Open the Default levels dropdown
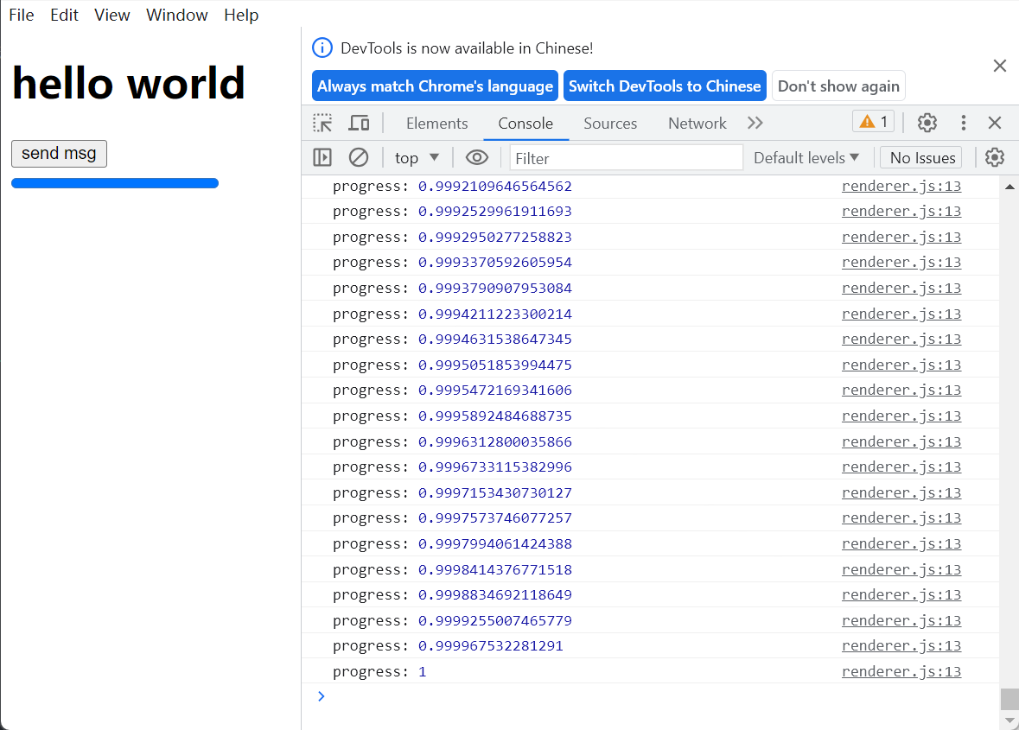 806,158
